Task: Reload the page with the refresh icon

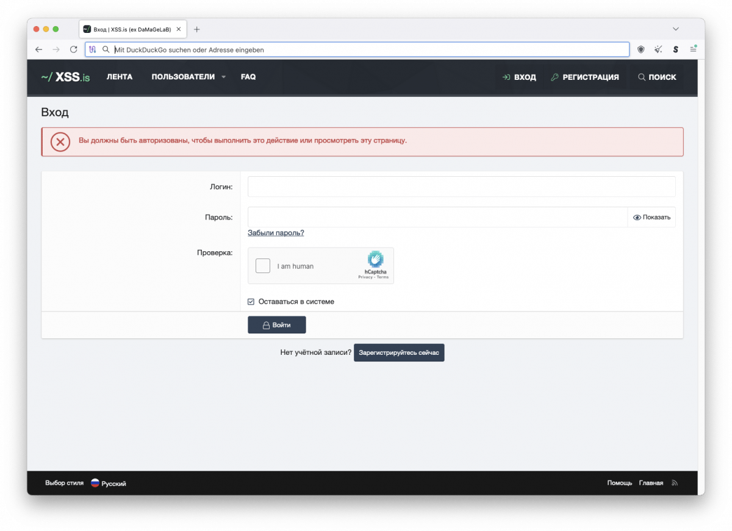Action: 74,49
